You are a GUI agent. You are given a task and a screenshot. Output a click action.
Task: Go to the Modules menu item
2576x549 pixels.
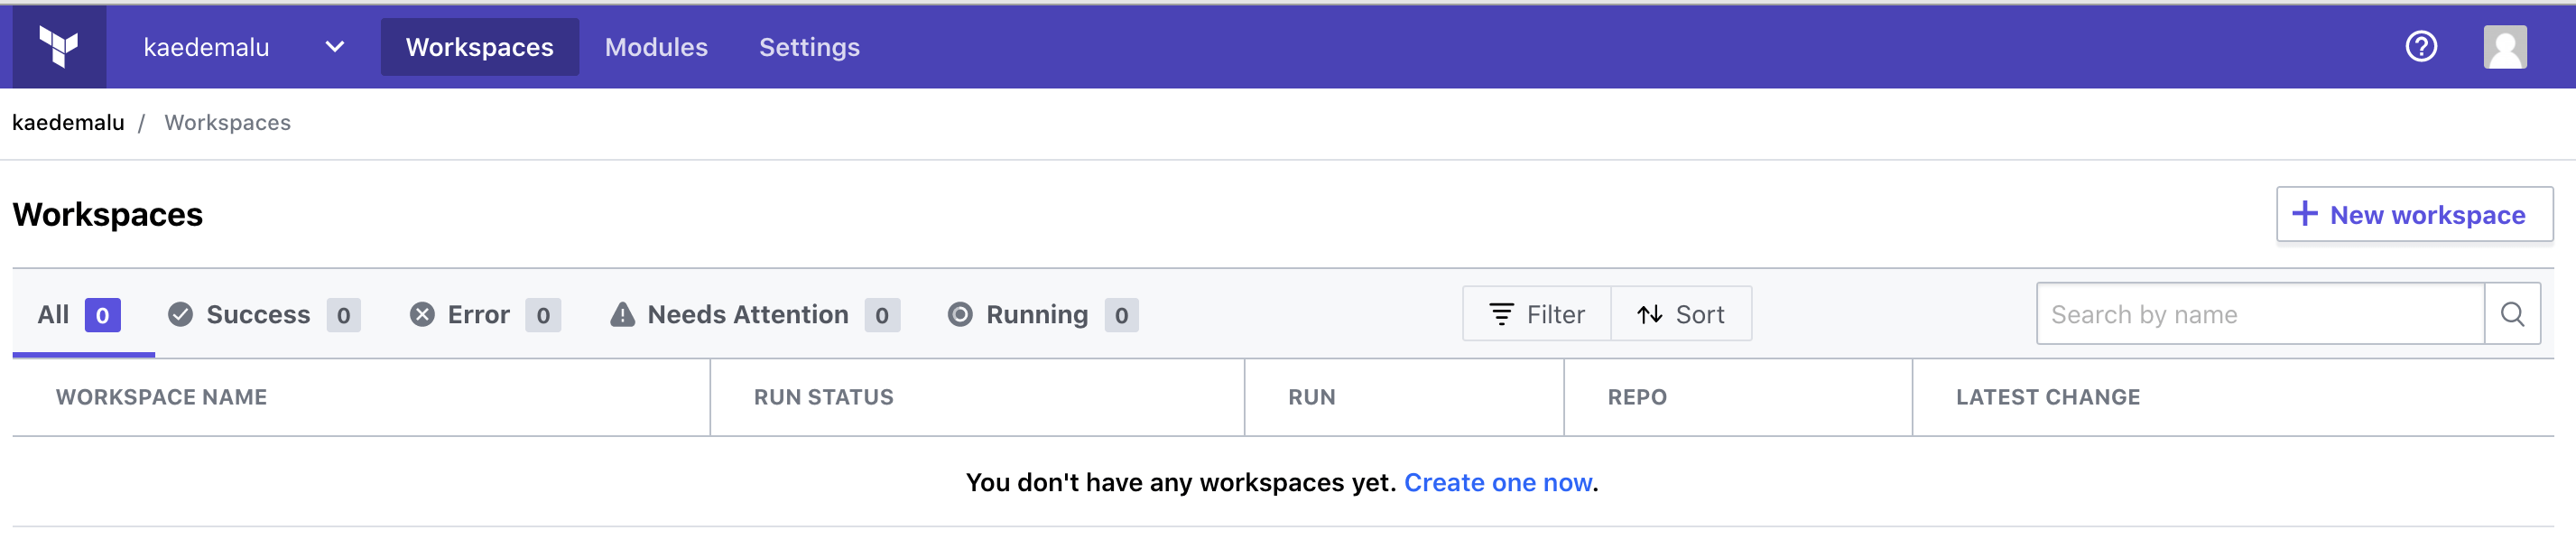pos(656,47)
